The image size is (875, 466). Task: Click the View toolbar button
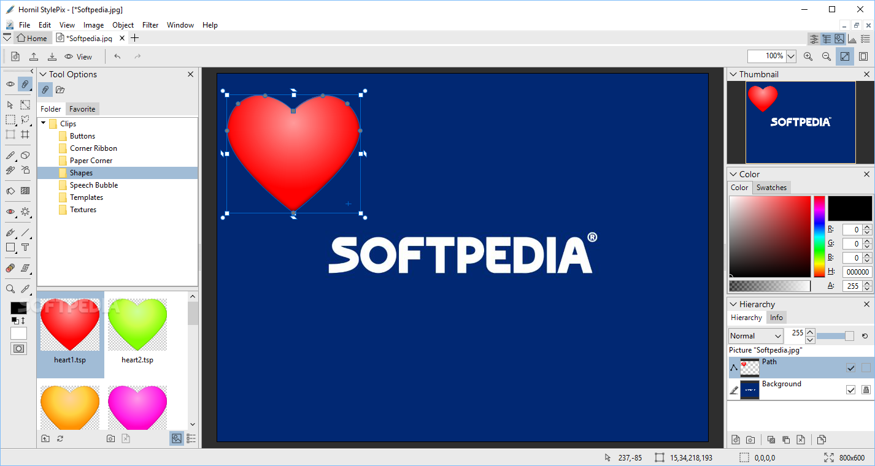[x=78, y=56]
